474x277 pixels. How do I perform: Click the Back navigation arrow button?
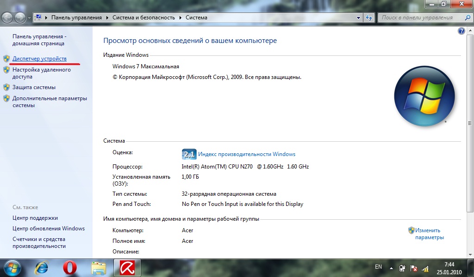(x=7, y=18)
